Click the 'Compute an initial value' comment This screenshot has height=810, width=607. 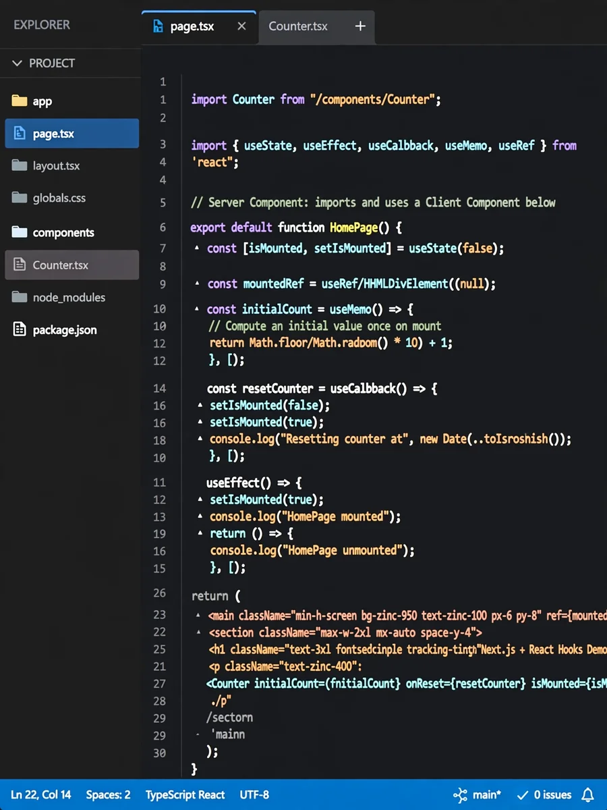325,326
